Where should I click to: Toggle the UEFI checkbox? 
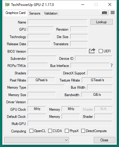pos(101,51)
